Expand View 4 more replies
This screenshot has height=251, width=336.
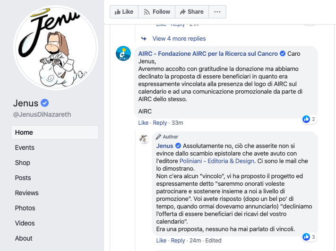179,39
